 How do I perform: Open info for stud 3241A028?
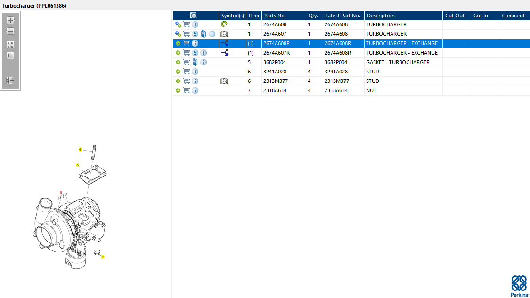pyautogui.click(x=195, y=72)
